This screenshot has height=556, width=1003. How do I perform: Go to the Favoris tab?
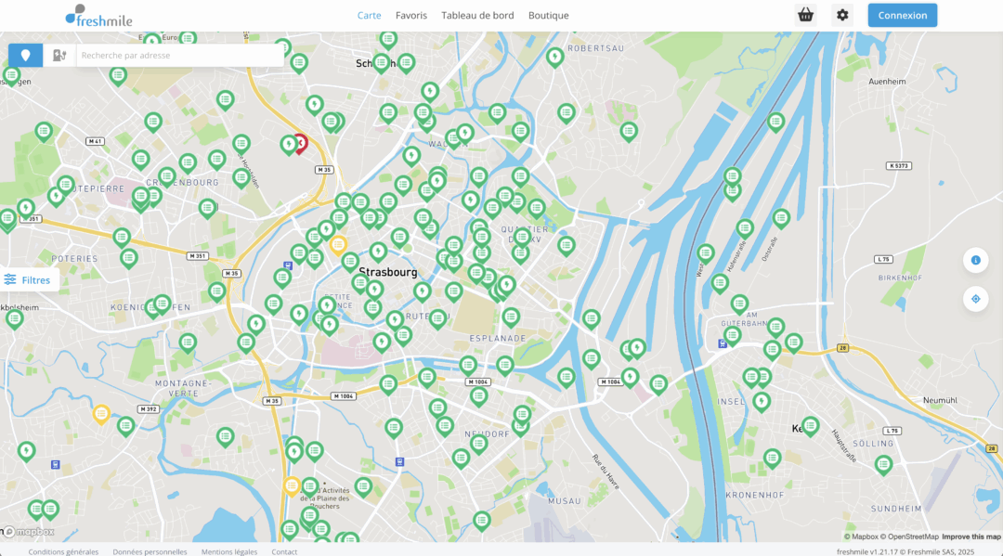(x=411, y=16)
